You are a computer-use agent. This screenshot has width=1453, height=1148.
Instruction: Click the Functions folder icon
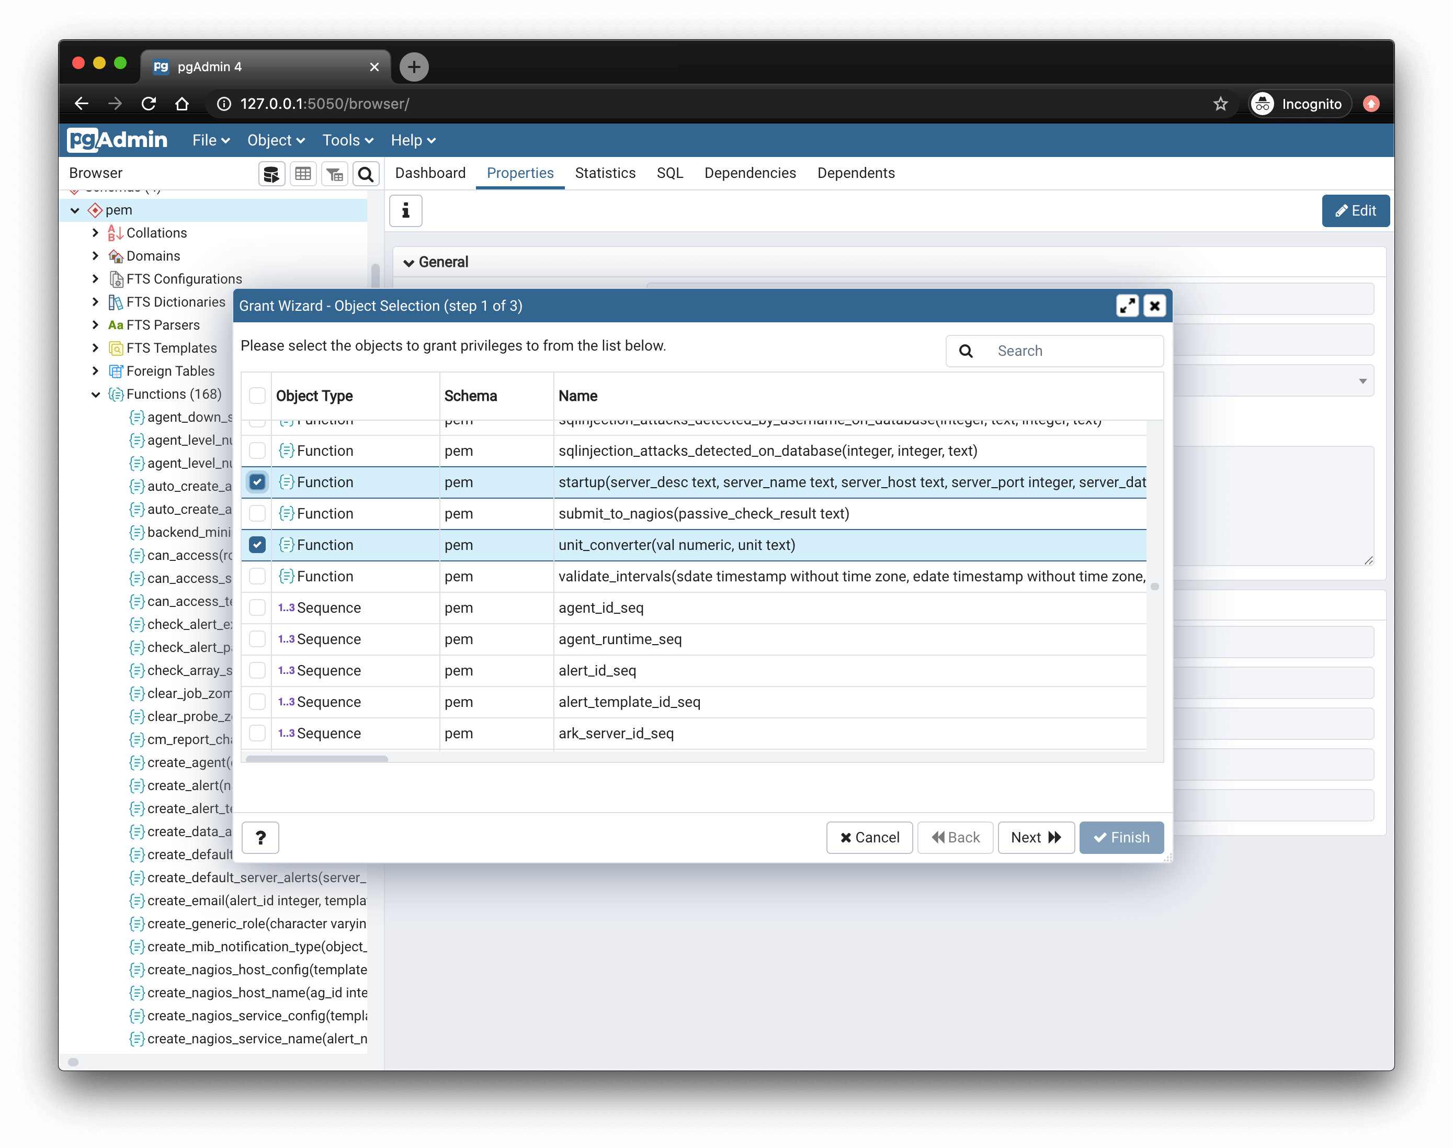[116, 394]
